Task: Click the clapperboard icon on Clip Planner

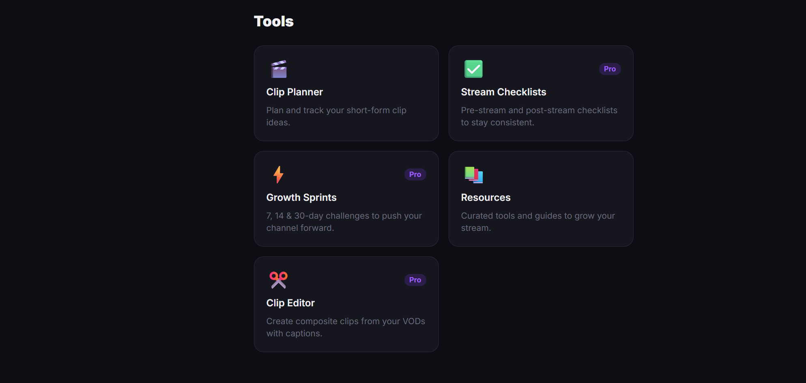Action: [x=279, y=69]
